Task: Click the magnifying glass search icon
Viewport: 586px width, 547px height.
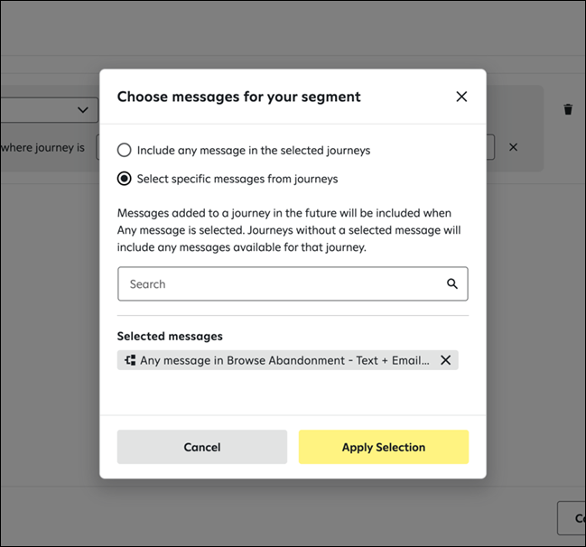Action: (x=452, y=284)
